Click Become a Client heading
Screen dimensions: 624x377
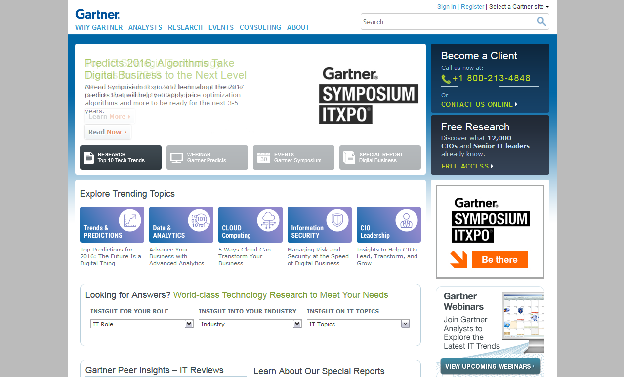[x=479, y=56]
